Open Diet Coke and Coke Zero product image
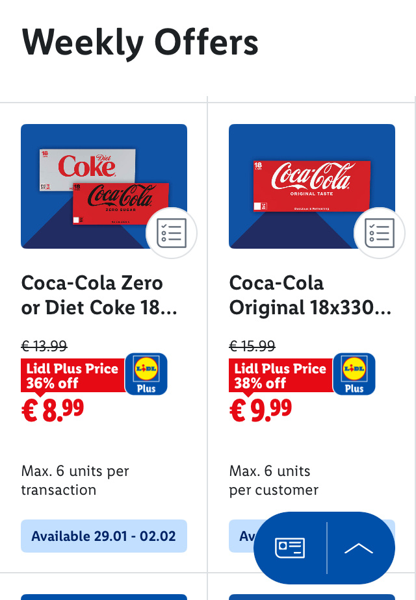Image resolution: width=416 pixels, height=600 pixels. (104, 186)
